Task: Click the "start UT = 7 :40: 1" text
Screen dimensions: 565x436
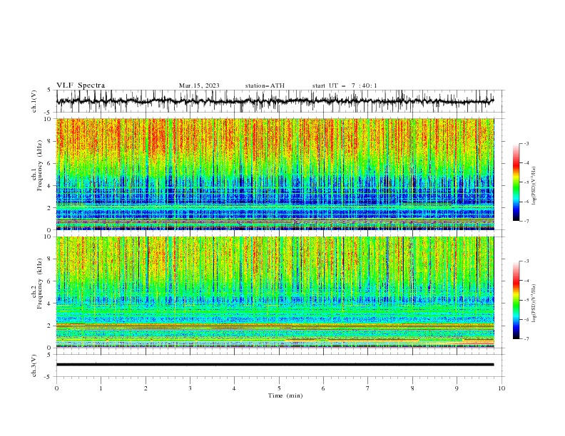Action: point(345,85)
